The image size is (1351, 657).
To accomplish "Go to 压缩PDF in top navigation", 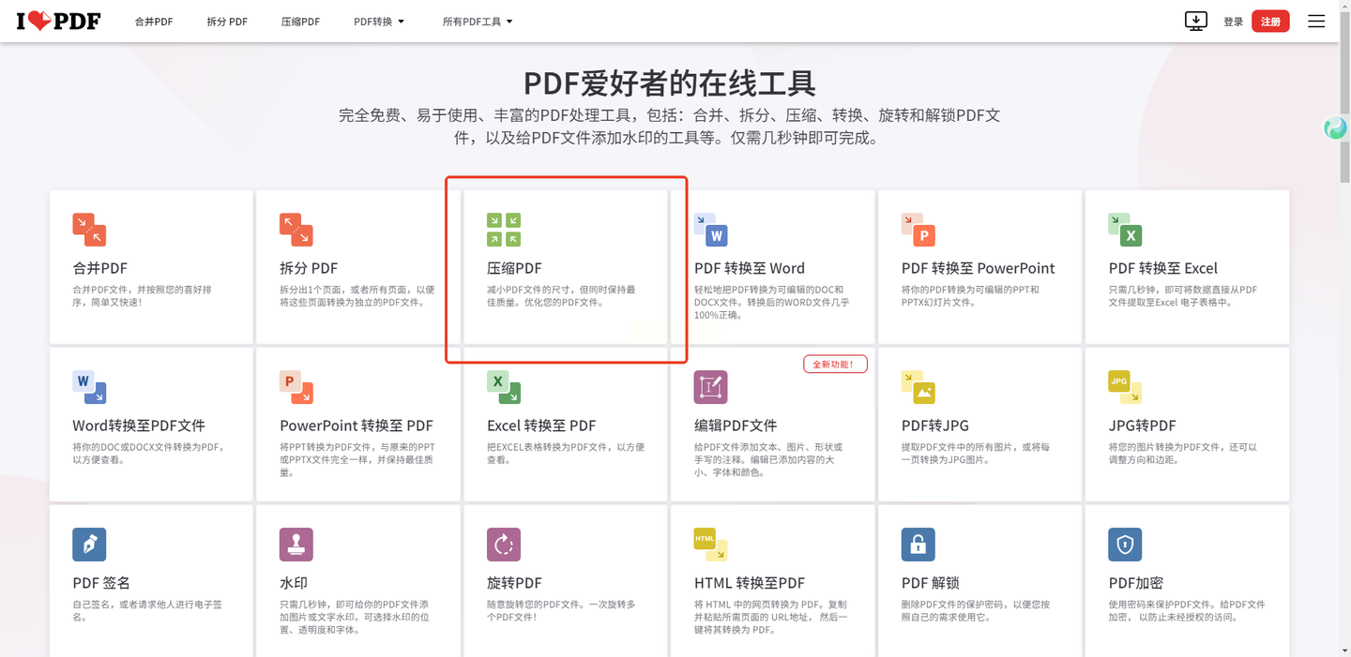I will pyautogui.click(x=300, y=22).
